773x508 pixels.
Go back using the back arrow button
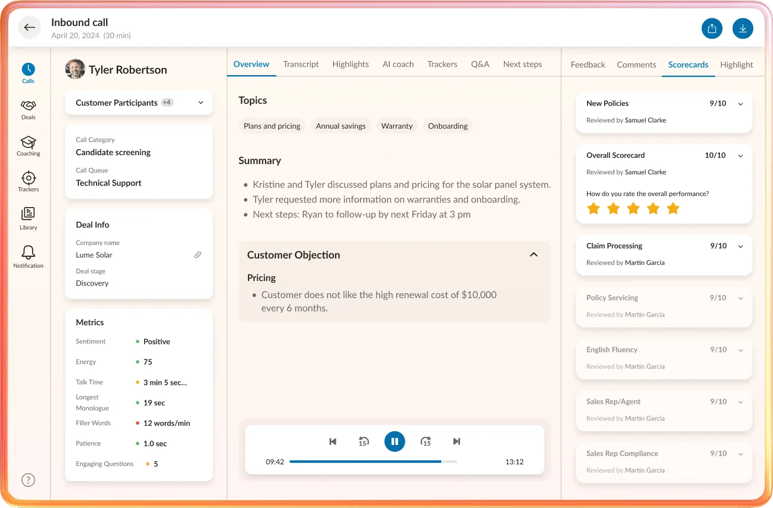pyautogui.click(x=29, y=27)
